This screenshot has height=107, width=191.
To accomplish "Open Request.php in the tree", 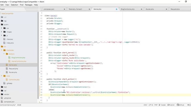I will tap(13, 69).
